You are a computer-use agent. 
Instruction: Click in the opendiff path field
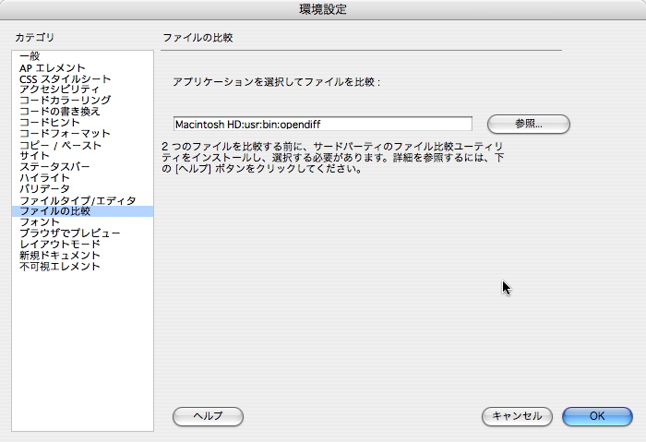(x=322, y=124)
